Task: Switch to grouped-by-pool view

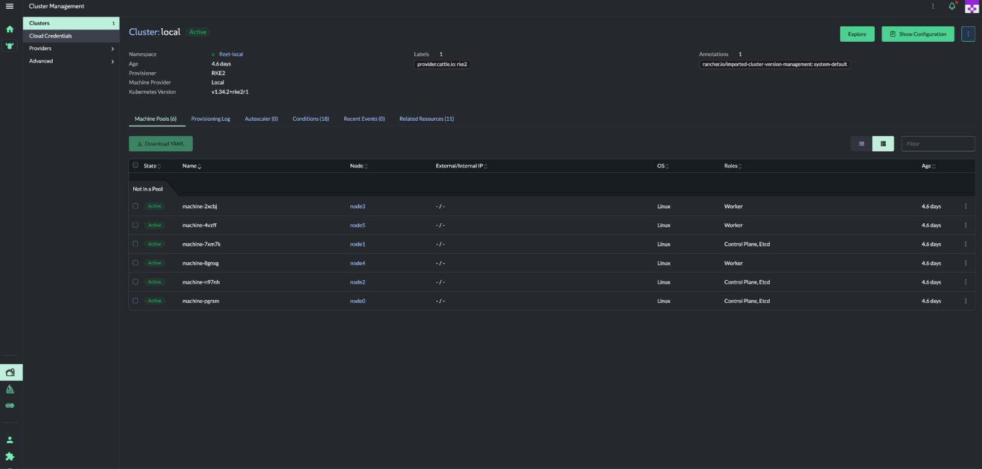Action: (x=883, y=143)
